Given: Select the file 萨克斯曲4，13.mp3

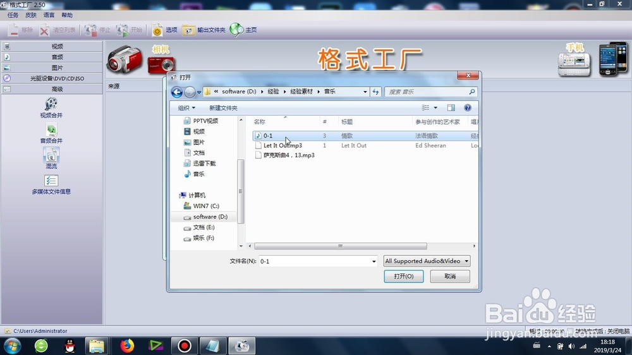Looking at the screenshot, I should pyautogui.click(x=289, y=155).
